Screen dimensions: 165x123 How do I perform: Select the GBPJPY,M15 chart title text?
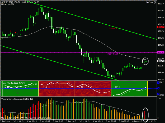click(7, 2)
